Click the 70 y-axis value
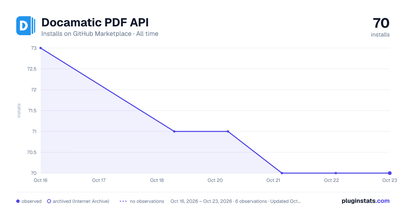 (34, 173)
